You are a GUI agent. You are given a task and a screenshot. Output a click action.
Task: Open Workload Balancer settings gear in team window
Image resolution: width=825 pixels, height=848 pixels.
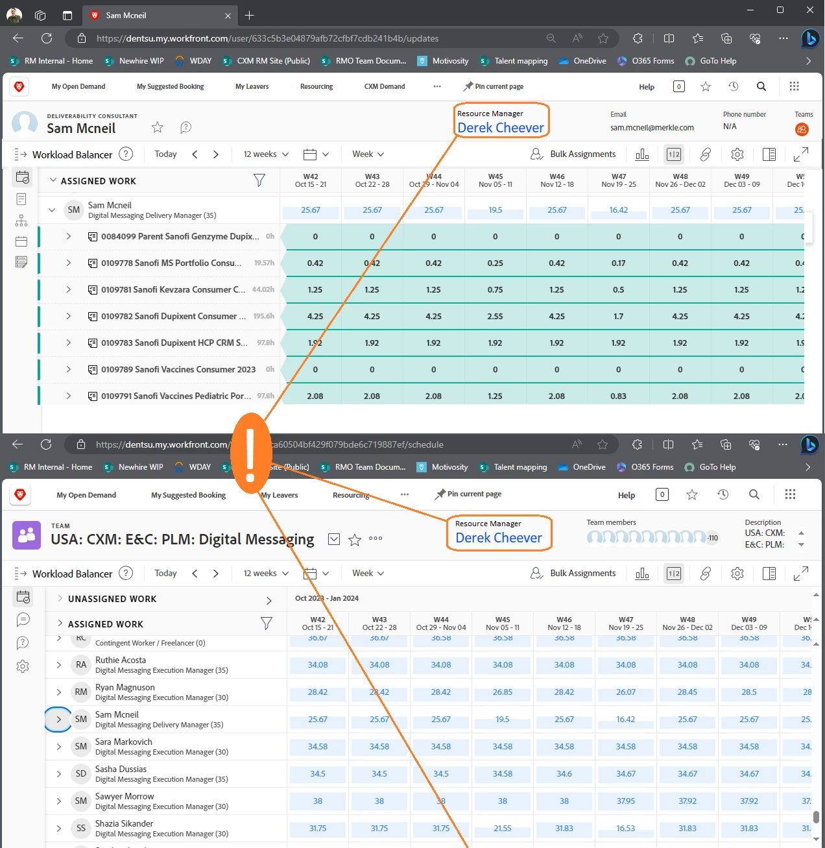click(x=737, y=574)
